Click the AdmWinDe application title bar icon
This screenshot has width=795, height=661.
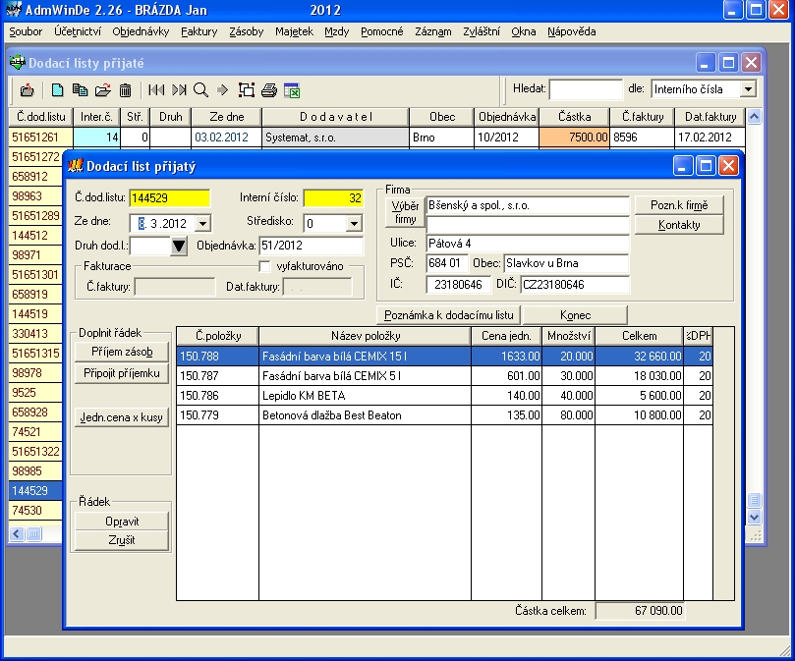coord(13,9)
